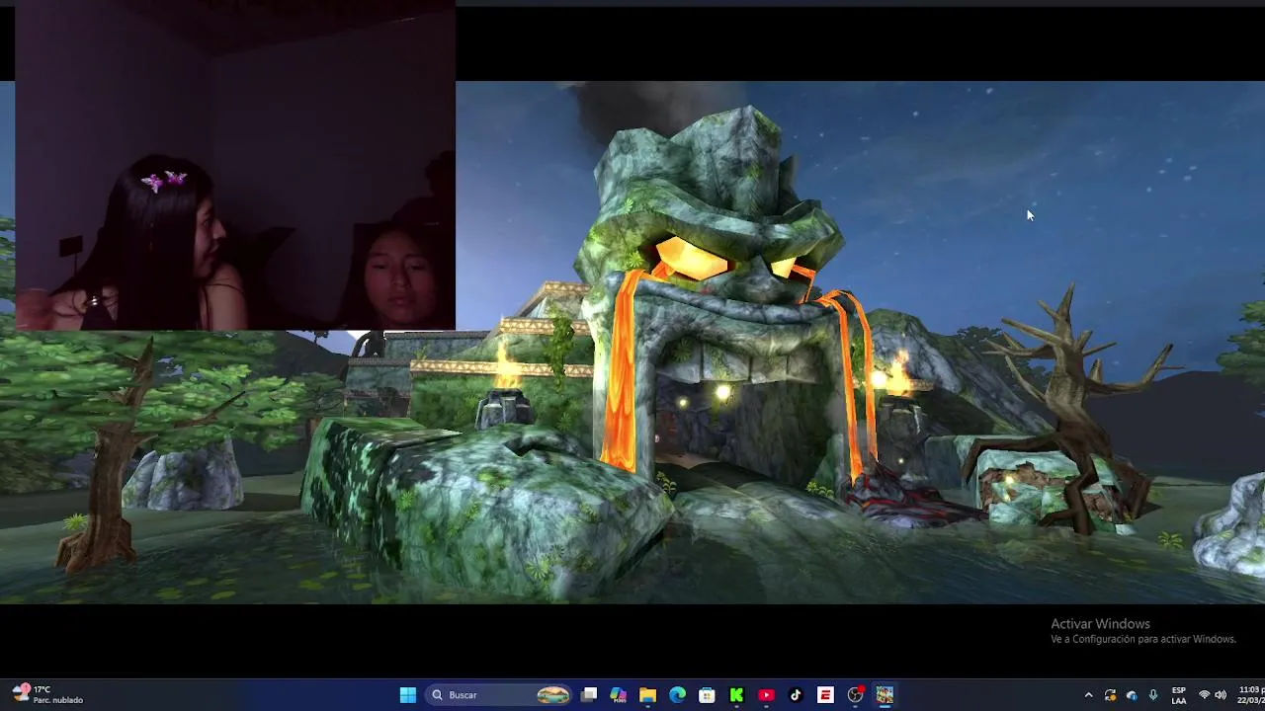The width and height of the screenshot is (1265, 711).
Task: Click the webcam overlay video
Action: [x=235, y=165]
